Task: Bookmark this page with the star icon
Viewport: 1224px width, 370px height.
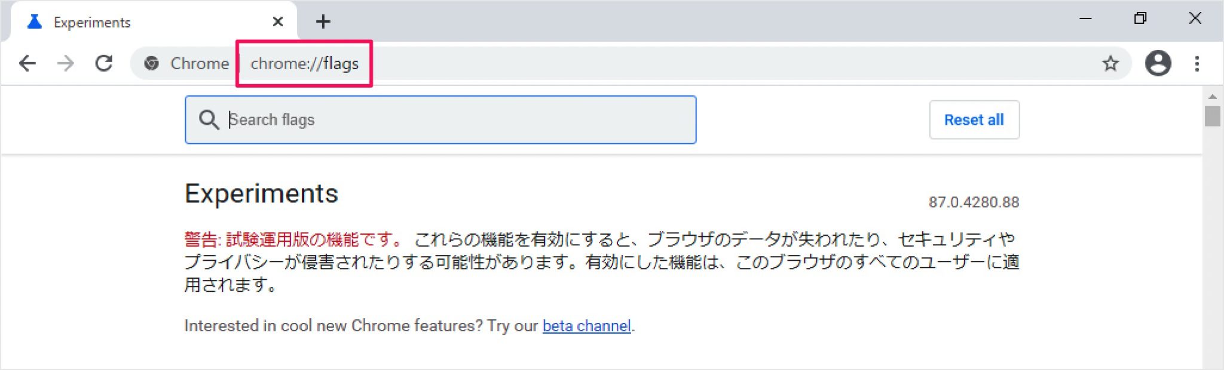Action: [x=1110, y=63]
